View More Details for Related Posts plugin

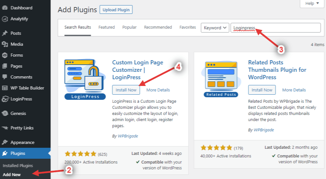point(294,90)
